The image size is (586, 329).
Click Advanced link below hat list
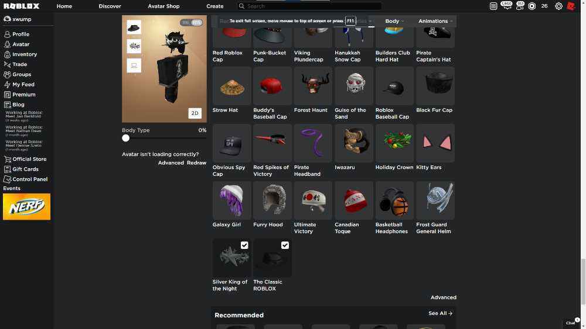pyautogui.click(x=443, y=297)
